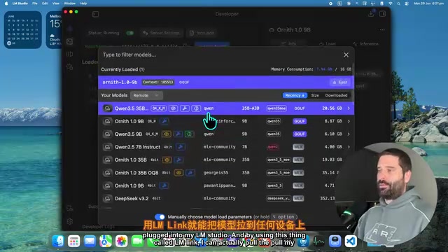
Task: Open Developer section icon in left sidebar
Action: coord(70,42)
